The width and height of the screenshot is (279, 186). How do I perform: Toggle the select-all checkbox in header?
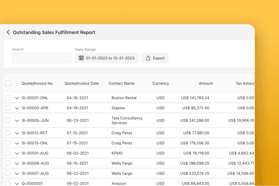tap(8, 83)
